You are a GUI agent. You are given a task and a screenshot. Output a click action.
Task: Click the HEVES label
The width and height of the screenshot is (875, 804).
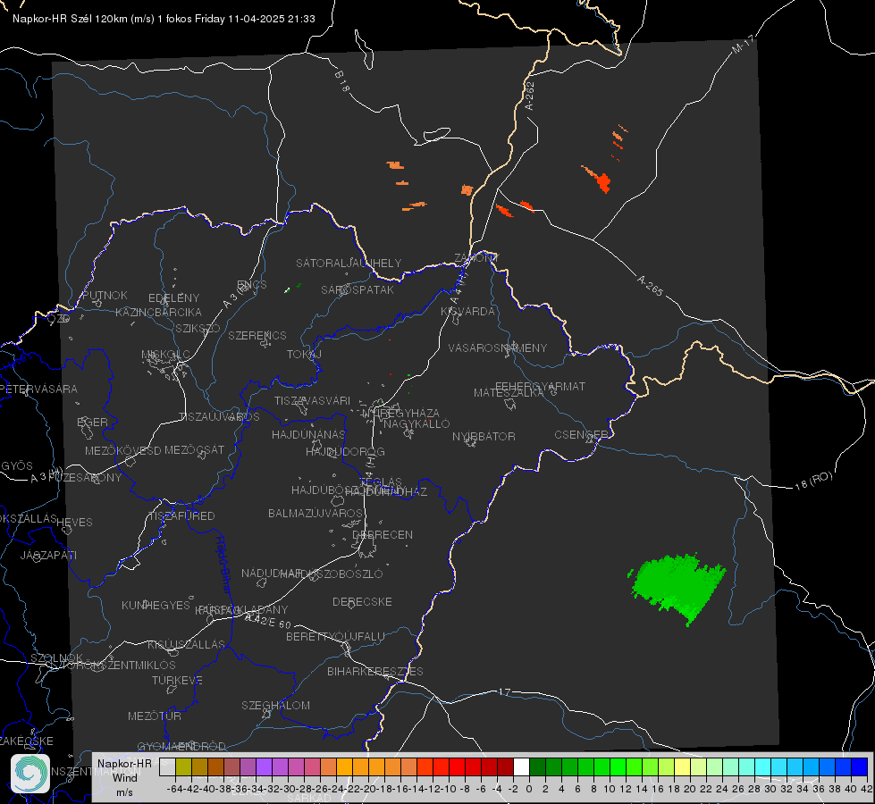click(x=75, y=523)
